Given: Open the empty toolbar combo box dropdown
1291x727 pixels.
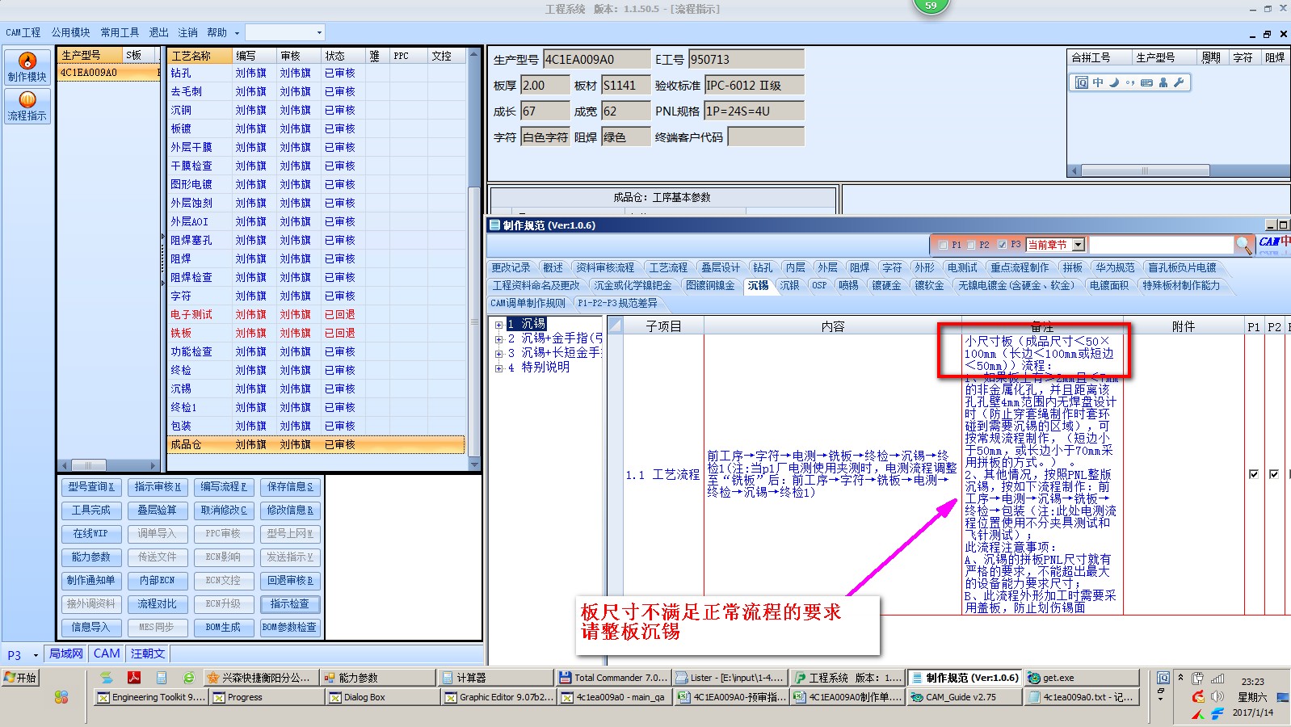Looking at the screenshot, I should coord(319,32).
